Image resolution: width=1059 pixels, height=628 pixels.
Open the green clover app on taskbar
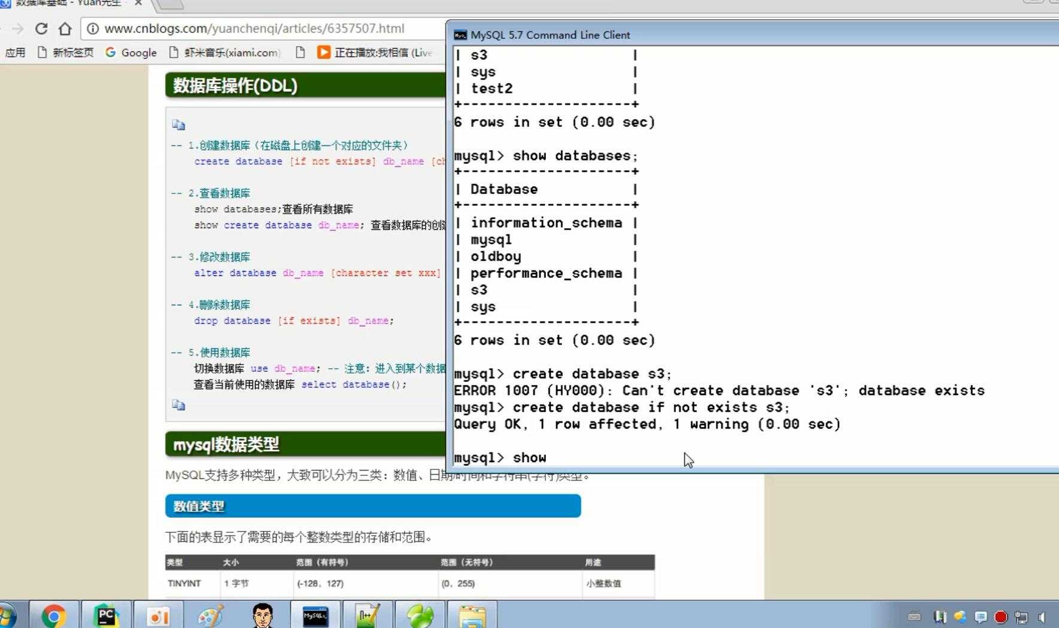coord(419,615)
